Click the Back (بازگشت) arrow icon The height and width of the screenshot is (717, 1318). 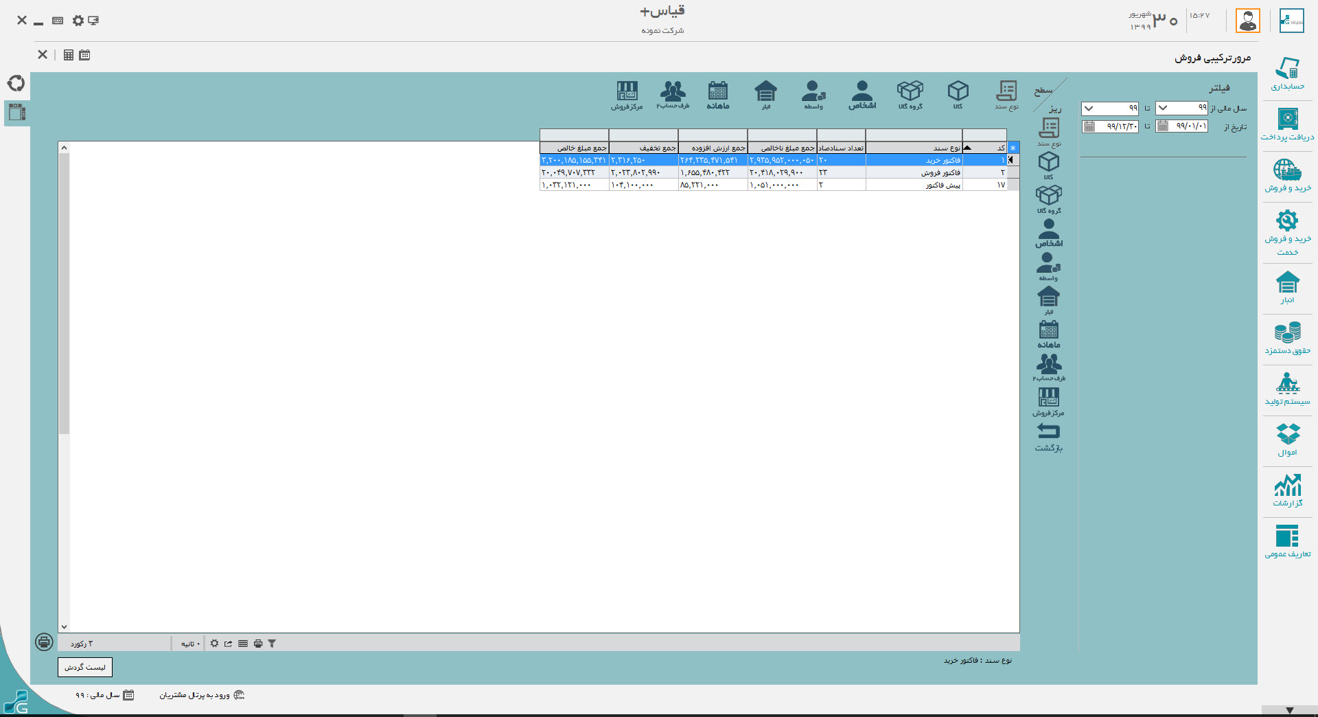pos(1049,431)
